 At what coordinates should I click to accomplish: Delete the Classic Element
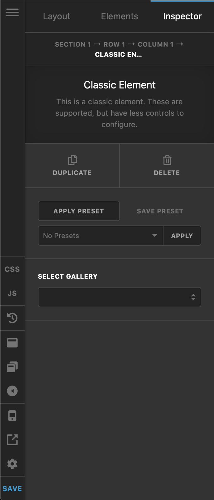(x=167, y=165)
